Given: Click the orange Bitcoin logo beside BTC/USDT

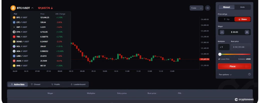Looking at the screenshot, I should click(13, 8).
